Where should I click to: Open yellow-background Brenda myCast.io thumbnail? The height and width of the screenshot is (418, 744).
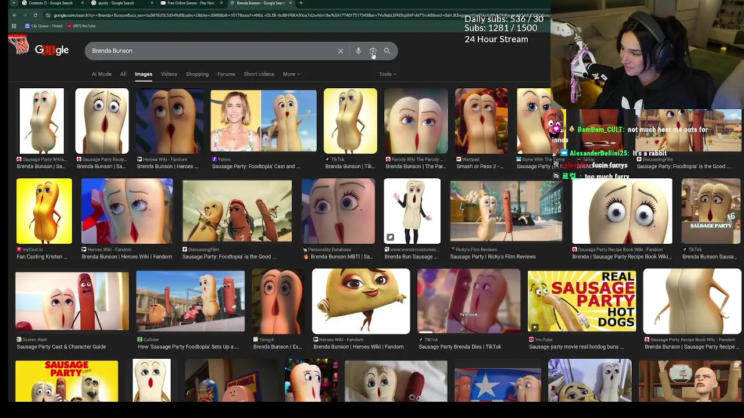coord(44,211)
